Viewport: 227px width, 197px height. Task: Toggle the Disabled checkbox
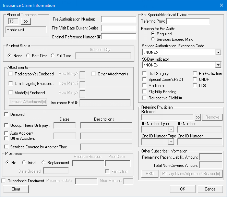[6, 114]
